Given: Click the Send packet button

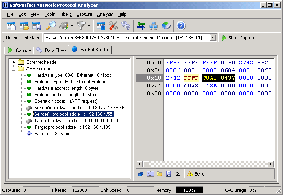Looking at the screenshot, I should 196,174.
